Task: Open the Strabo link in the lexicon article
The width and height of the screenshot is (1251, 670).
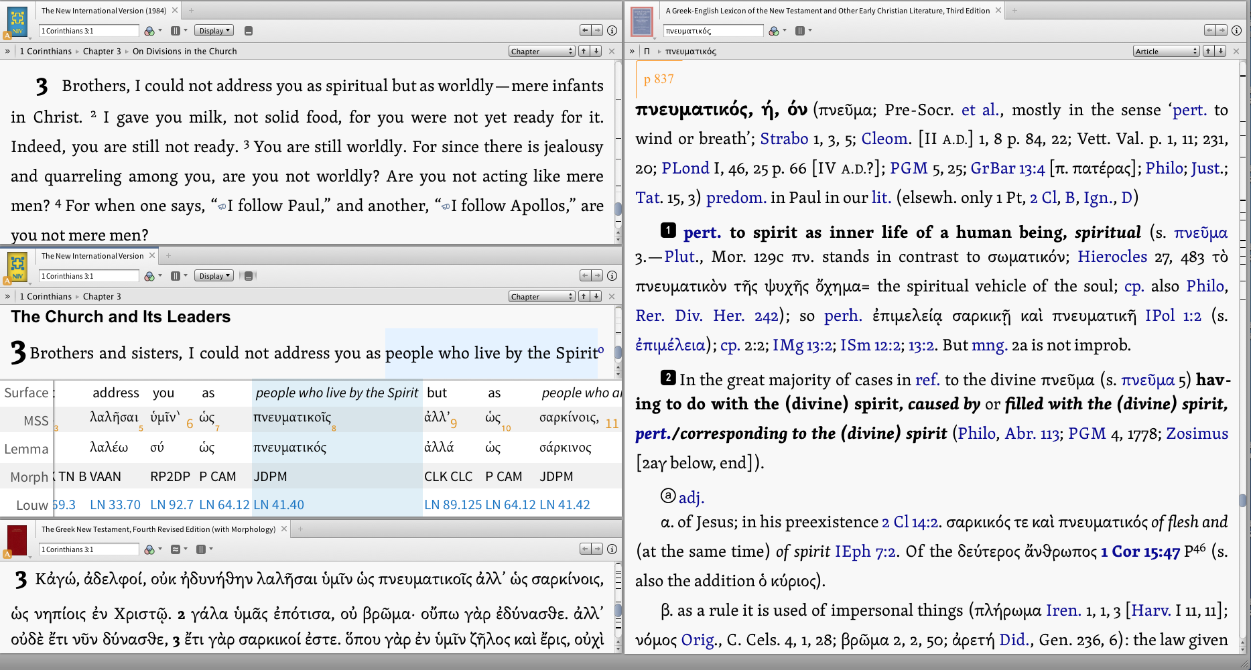Action: pos(784,139)
